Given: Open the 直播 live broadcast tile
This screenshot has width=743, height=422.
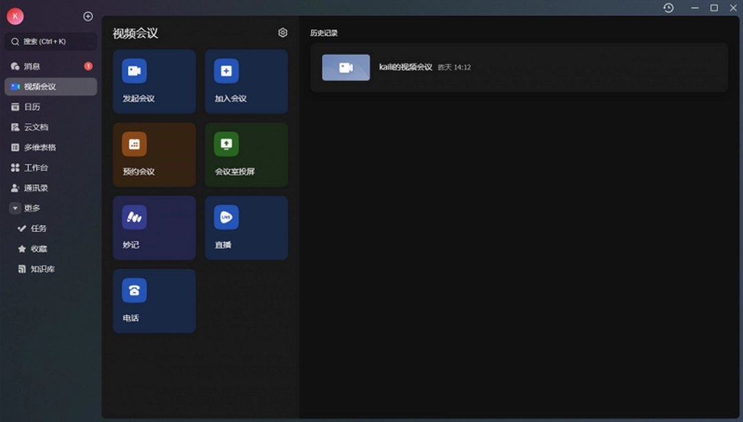Looking at the screenshot, I should [246, 227].
